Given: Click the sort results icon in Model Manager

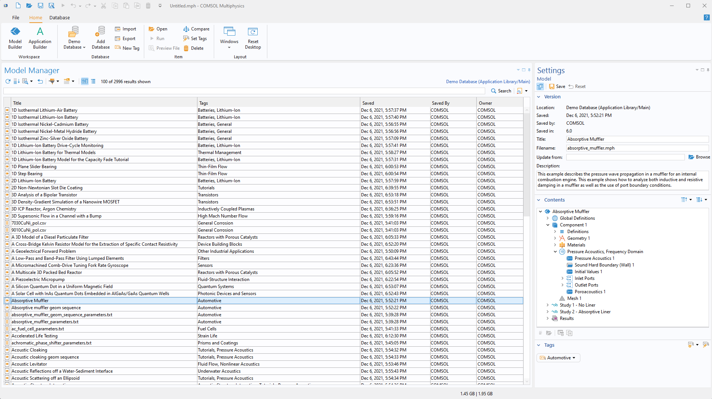Looking at the screenshot, I should [x=16, y=81].
